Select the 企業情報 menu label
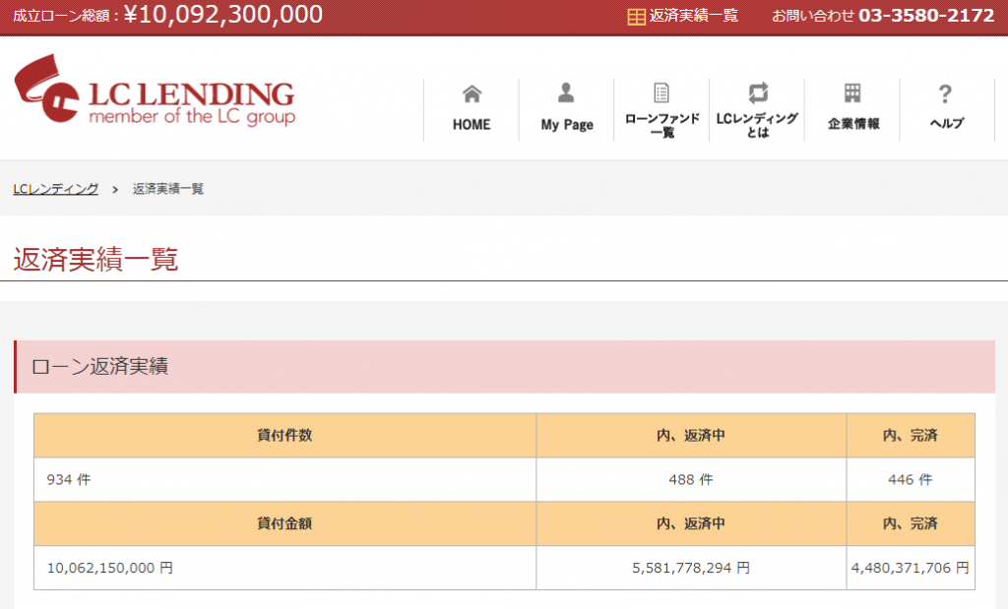 click(x=852, y=124)
